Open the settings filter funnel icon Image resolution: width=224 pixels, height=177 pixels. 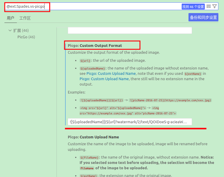tap(215, 6)
